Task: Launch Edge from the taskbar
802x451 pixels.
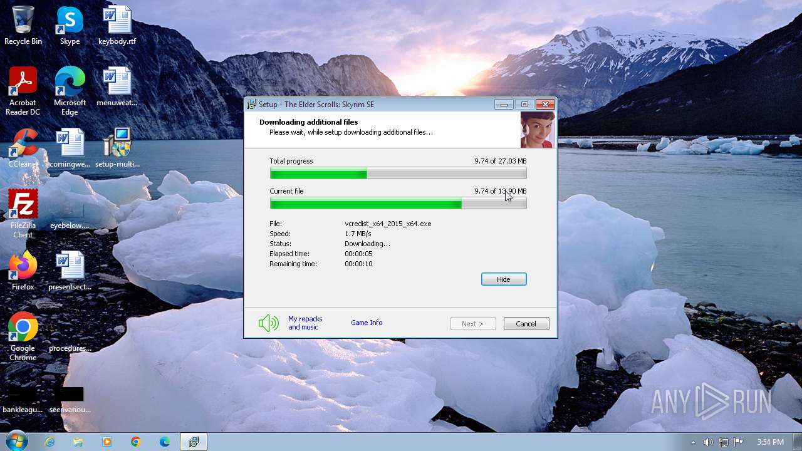Action: 165,442
